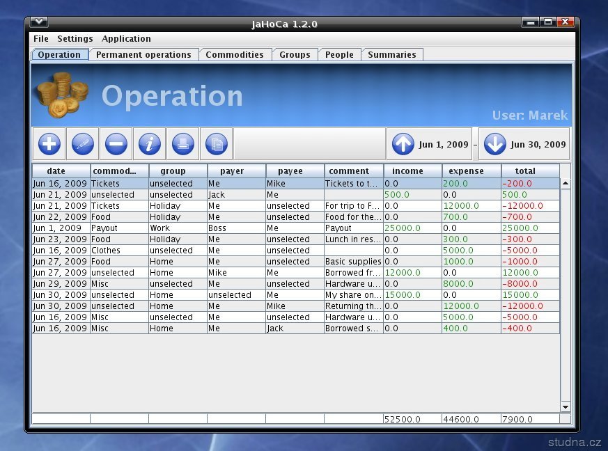Click the print icon in toolbar

point(182,144)
